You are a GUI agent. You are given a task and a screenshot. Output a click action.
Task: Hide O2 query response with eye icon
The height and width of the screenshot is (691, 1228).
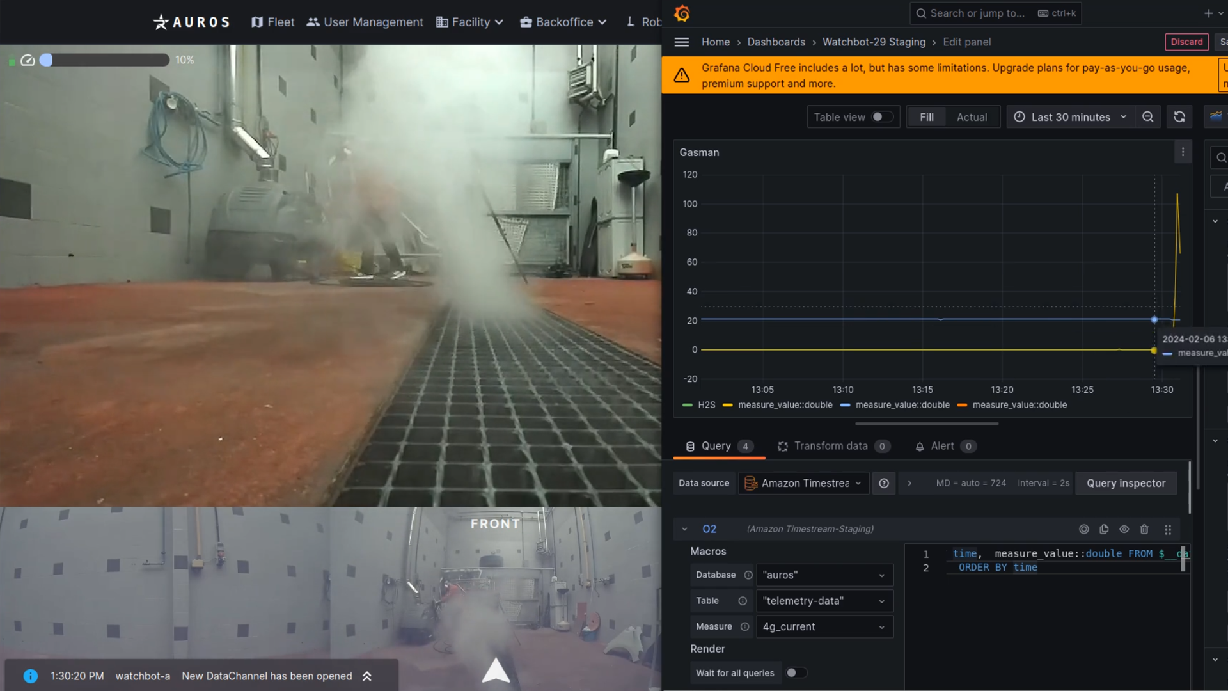click(x=1124, y=529)
